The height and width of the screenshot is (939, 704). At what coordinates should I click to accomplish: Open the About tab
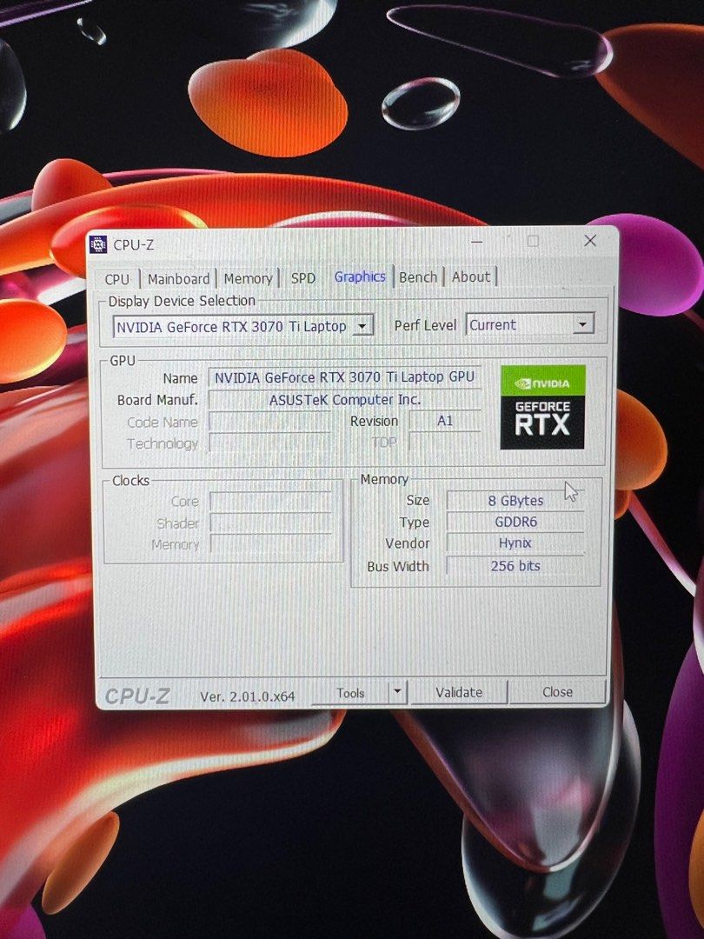[470, 277]
